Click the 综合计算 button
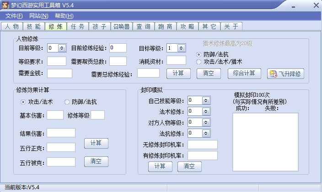The width and height of the screenshot is (322, 192). coord(244,74)
